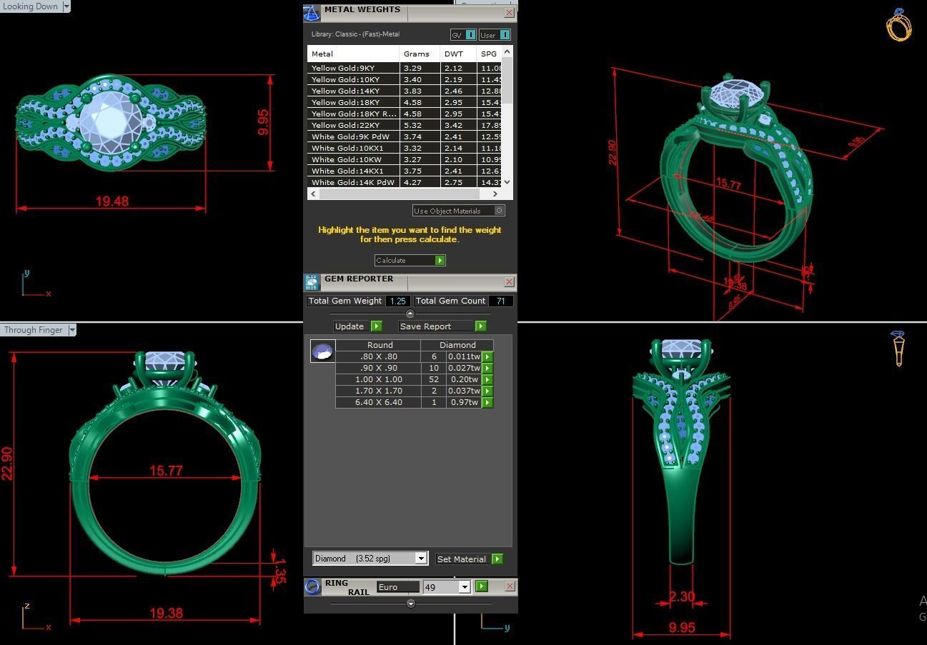
Task: Select the Yellow Gold:18KY row
Action: [405, 102]
